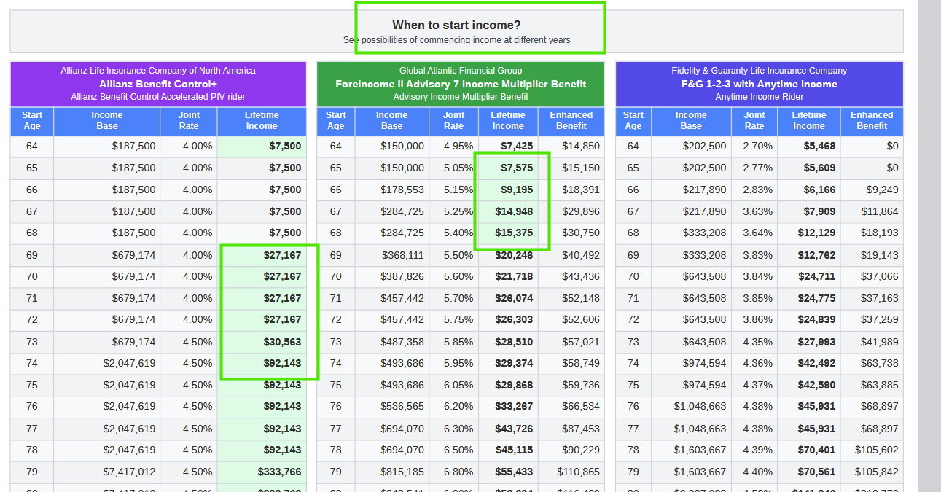Select Allianz $27,167 lifetime income at age 69

click(282, 255)
